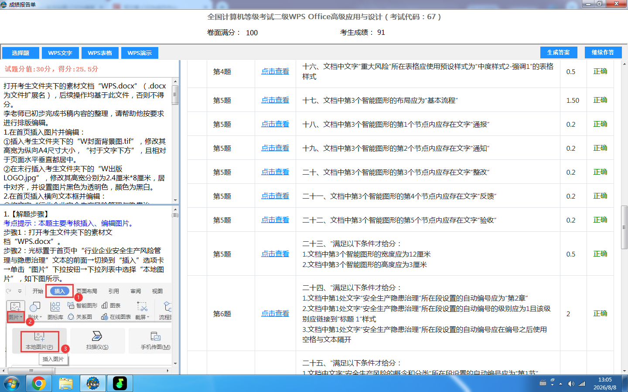Launch Google Chrome from the taskbar
This screenshot has height=392, width=628.
(39, 383)
